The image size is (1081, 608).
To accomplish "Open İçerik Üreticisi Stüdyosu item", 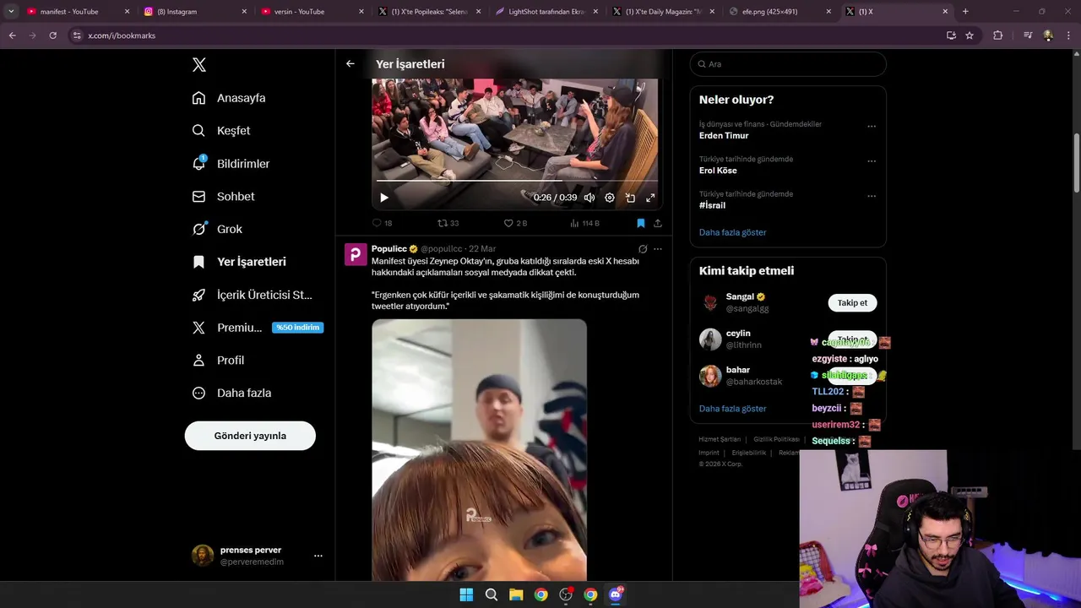I will [253, 295].
